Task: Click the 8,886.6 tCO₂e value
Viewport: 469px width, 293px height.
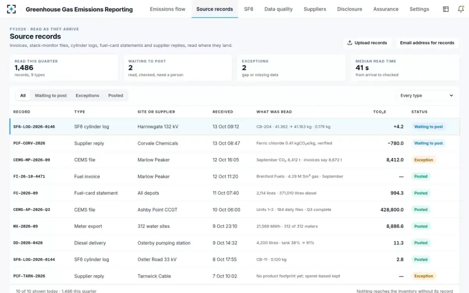Action: 395,226
